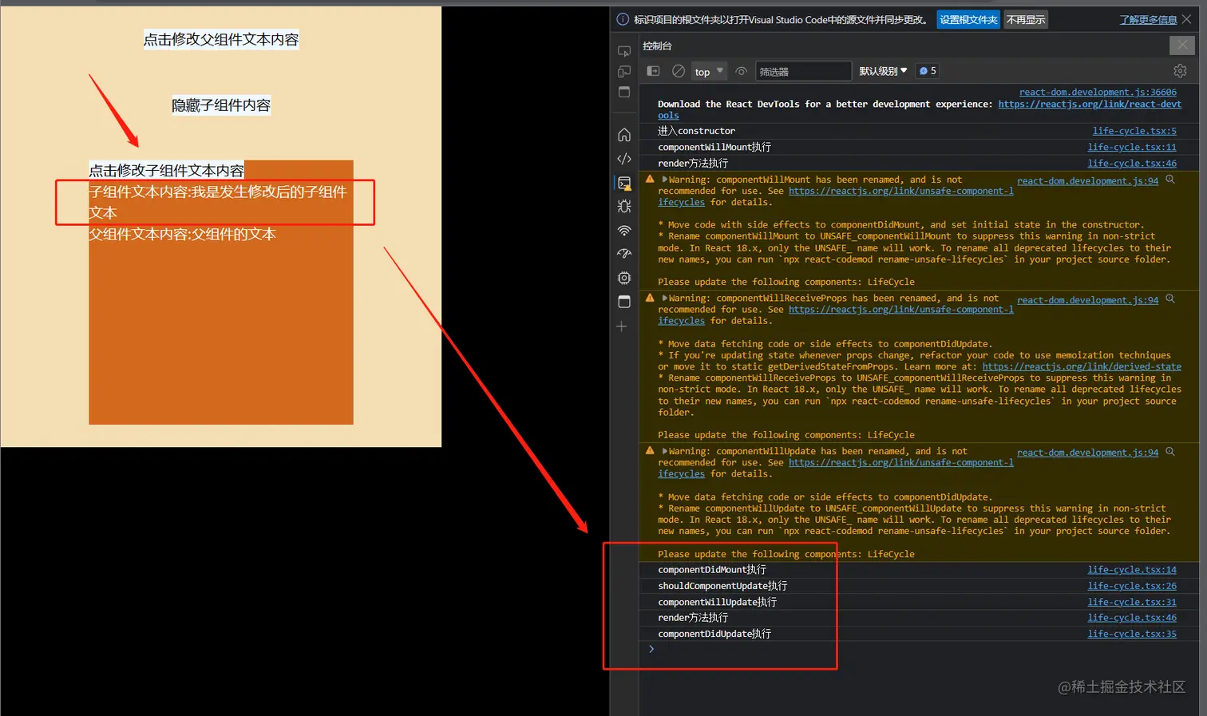Open react-dom.development.js:94 link of componentWillUpdate warning
Image resolution: width=1207 pixels, height=716 pixels.
point(1087,453)
